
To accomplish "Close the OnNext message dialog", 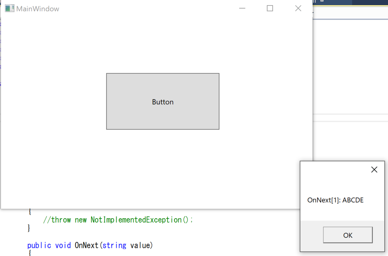I will coord(374,170).
